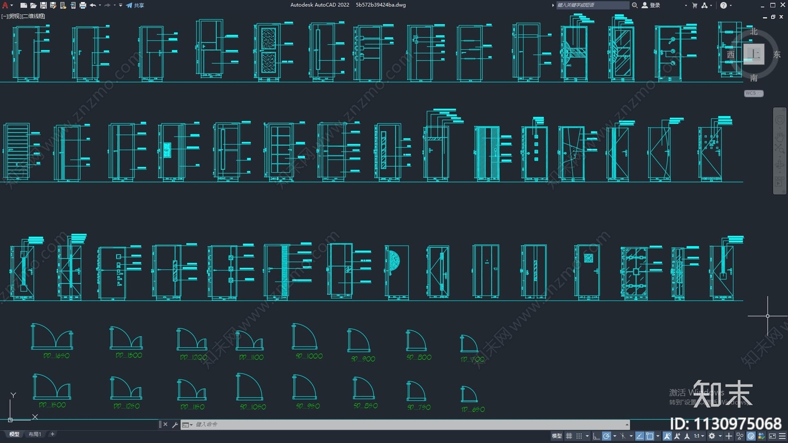Viewport: 788px width, 443px height.
Task: Expand the quick access toolbar customize dropdown
Action: [x=121, y=5]
